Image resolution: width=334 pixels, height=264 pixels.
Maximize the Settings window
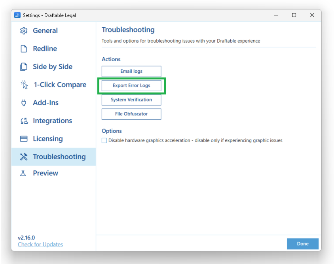(294, 15)
